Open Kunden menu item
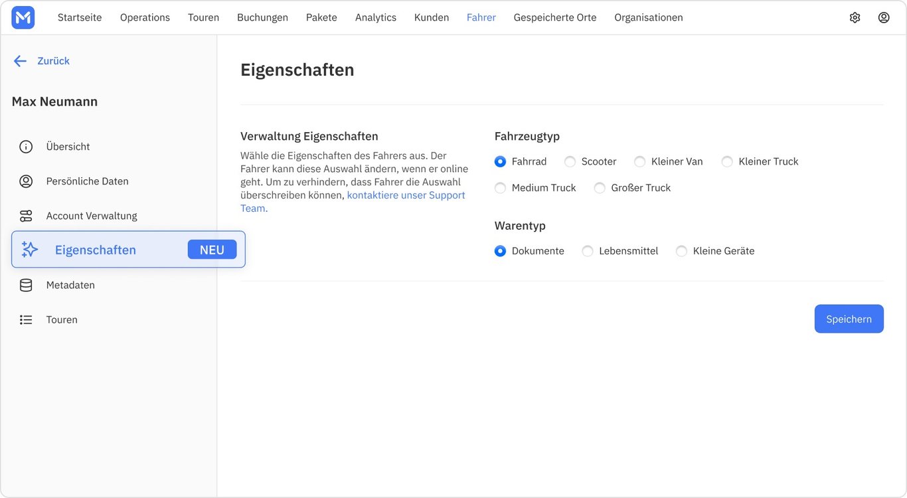907x498 pixels. [x=432, y=18]
